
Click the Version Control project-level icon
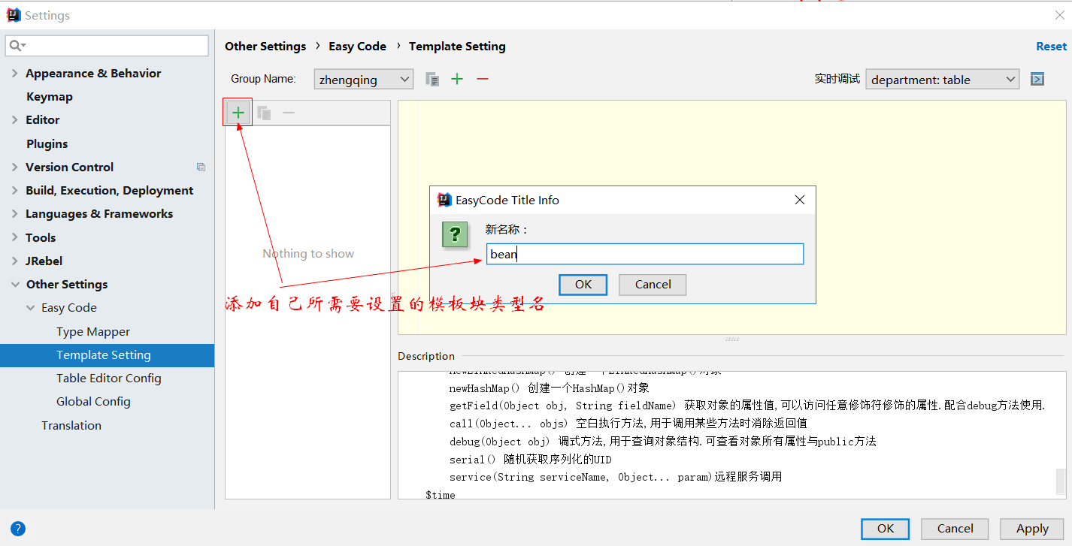pos(201,167)
